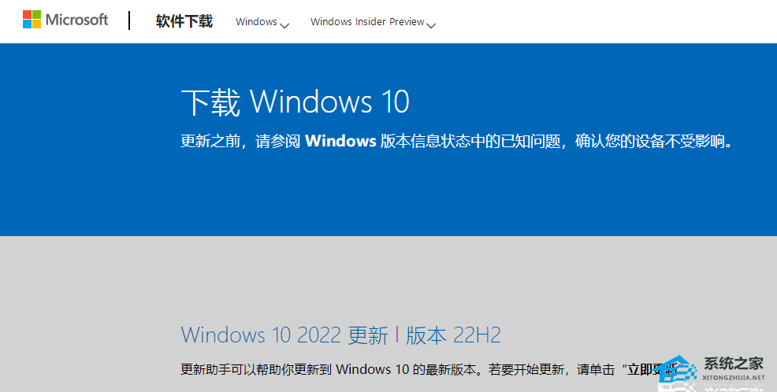Viewport: 777px width, 392px height.
Task: Expand the Windows Insider Preview chevron
Action: pos(431,24)
